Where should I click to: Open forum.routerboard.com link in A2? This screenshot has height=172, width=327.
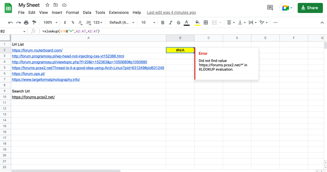tap(37, 50)
